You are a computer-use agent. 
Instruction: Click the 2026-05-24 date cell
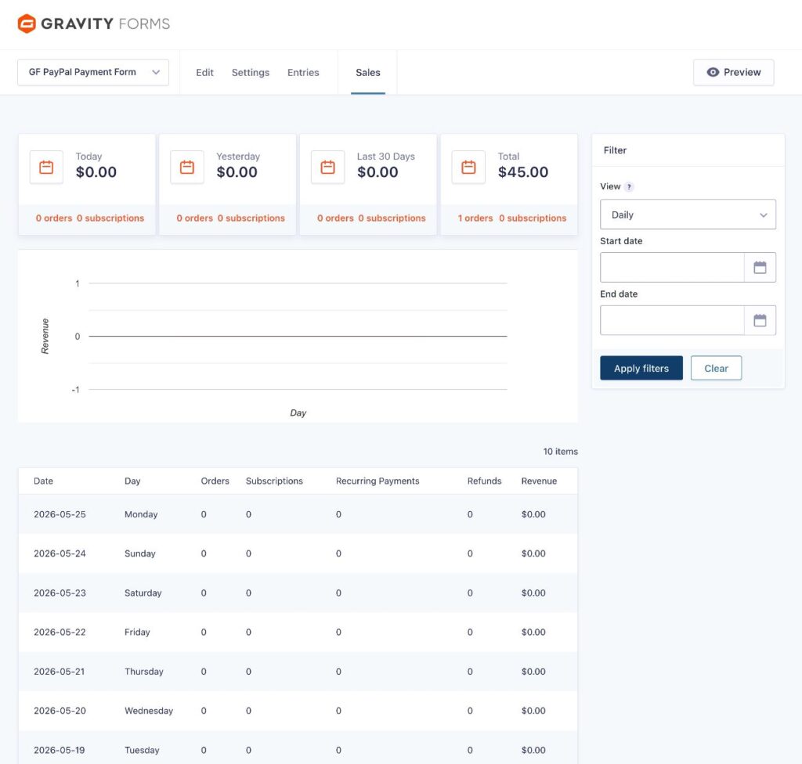pos(60,554)
